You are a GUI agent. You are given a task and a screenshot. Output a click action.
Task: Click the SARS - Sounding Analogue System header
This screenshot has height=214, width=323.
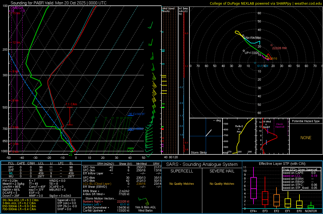tap(202, 165)
